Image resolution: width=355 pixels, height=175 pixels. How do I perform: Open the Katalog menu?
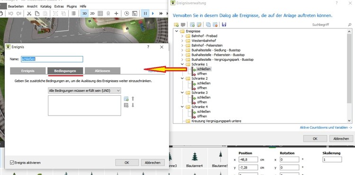(46, 6)
